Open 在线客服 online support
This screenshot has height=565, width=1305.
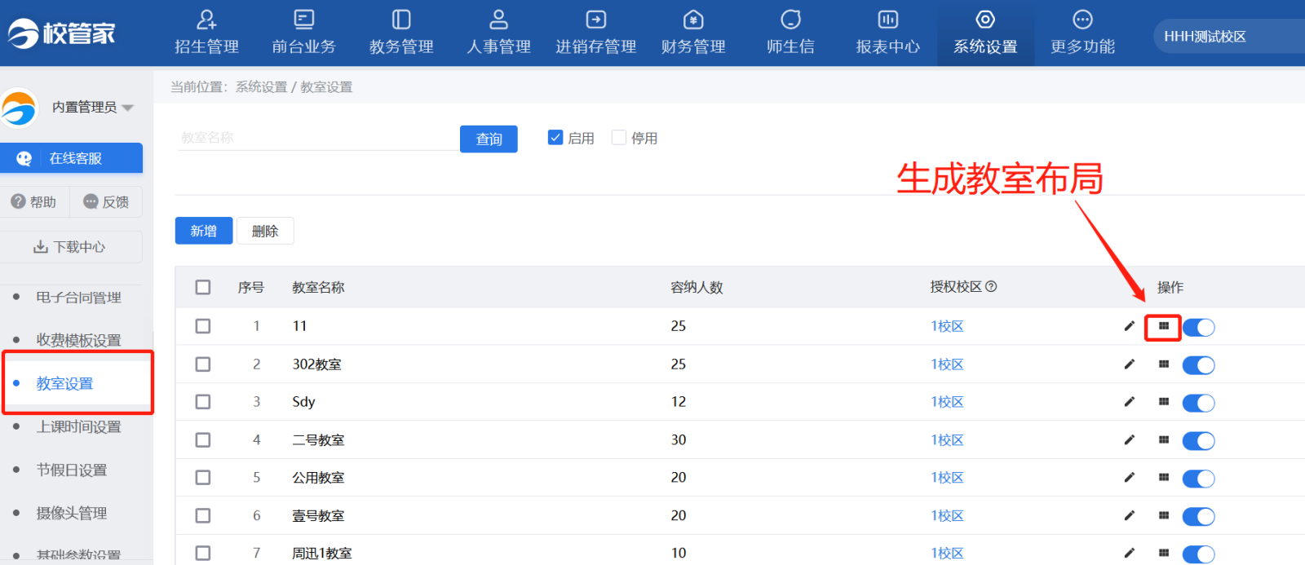click(x=72, y=158)
